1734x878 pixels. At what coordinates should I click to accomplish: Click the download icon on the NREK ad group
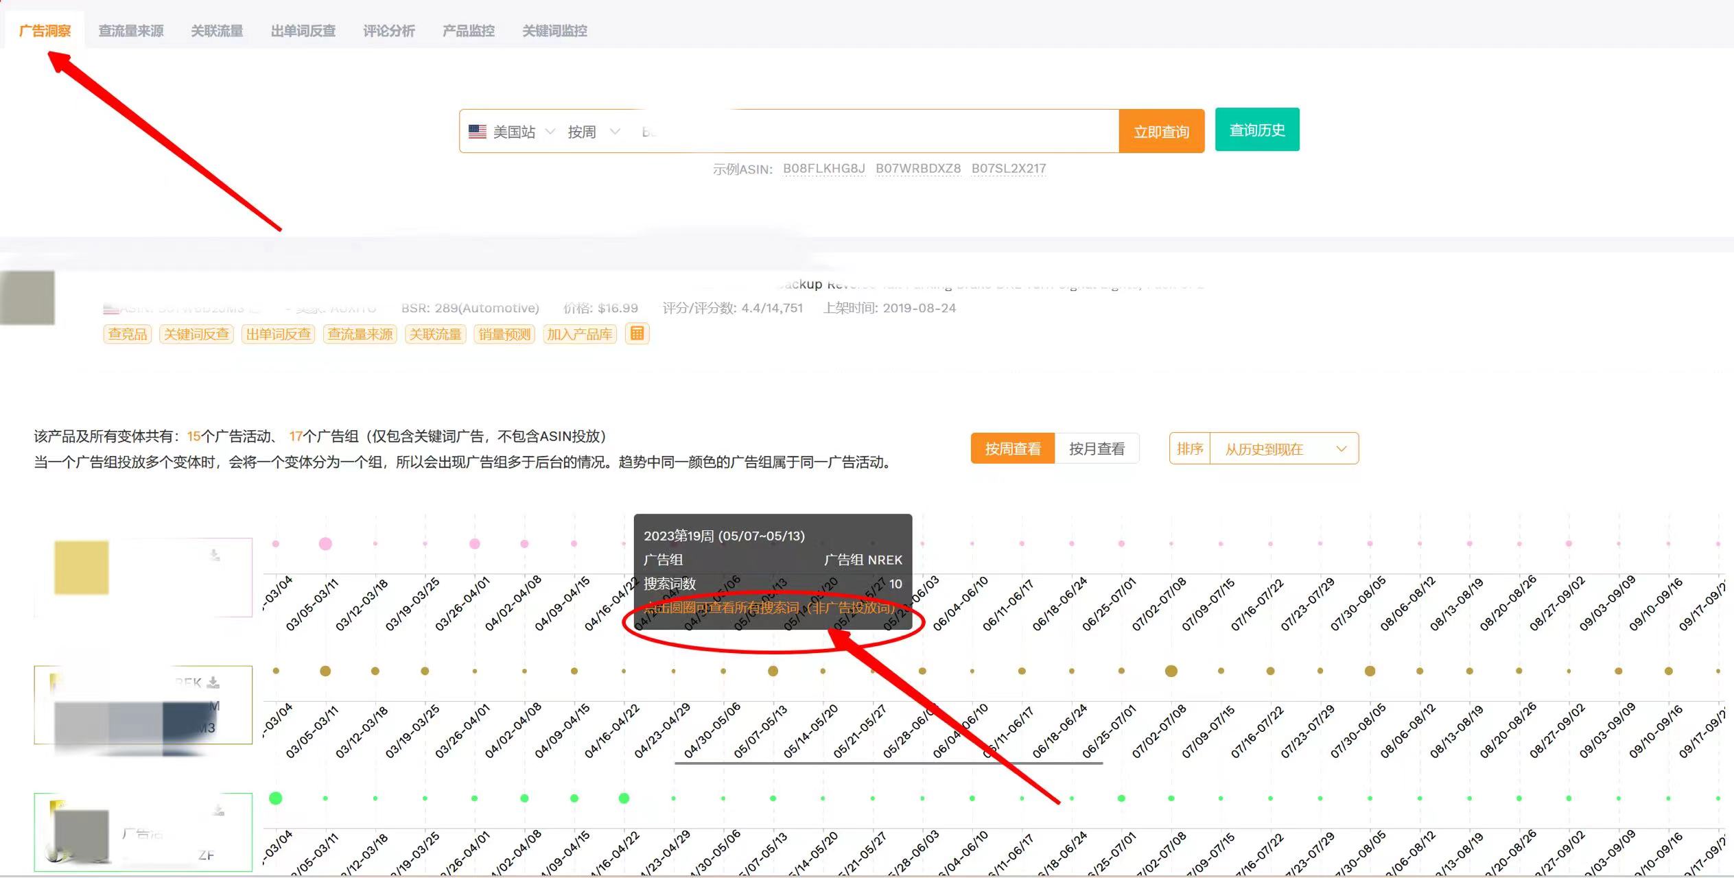coord(217,683)
